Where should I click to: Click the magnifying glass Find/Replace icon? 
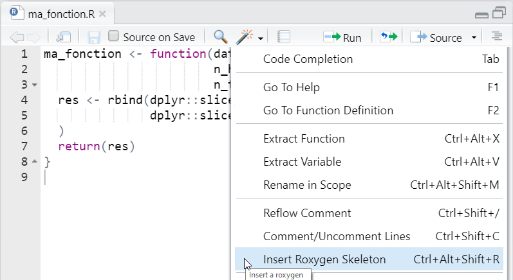(x=221, y=37)
